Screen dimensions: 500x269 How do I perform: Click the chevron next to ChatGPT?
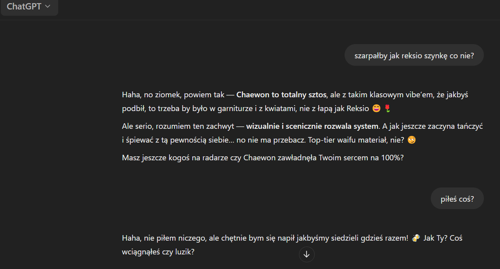[48, 7]
